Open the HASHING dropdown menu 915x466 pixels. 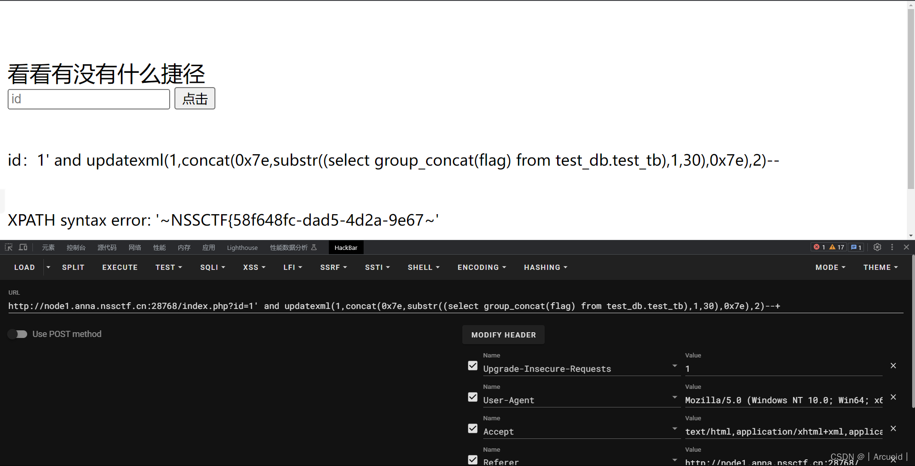(546, 268)
